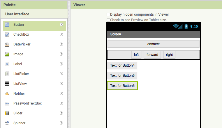
Task: Click the left button in the arrangement
Action: (136, 55)
